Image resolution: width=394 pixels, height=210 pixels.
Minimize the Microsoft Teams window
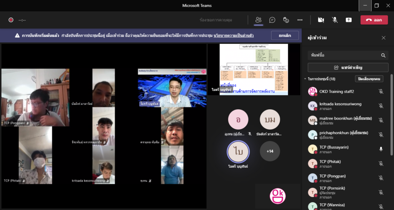[x=365, y=5]
